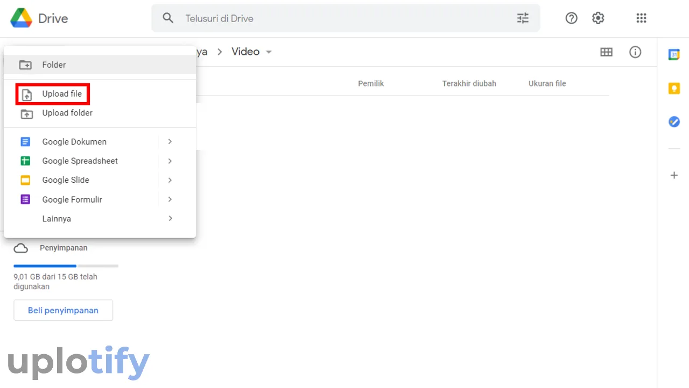Click the Google Drive logo
Image resolution: width=689 pixels, height=388 pixels.
(22, 18)
